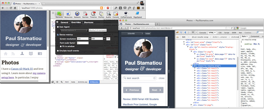
Task: Close the Chrome DevTools settings overlay
Action: click(x=57, y=22)
